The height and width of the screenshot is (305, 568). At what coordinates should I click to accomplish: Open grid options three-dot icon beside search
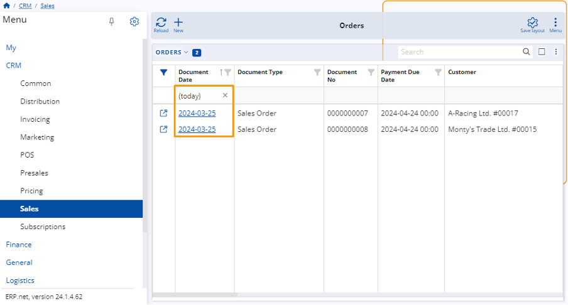coord(556,51)
